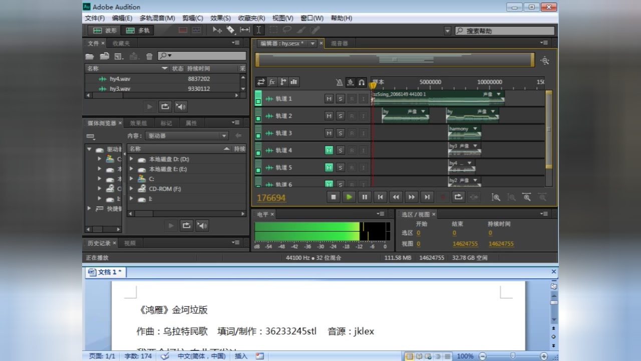Select the Slip tool

click(245, 30)
